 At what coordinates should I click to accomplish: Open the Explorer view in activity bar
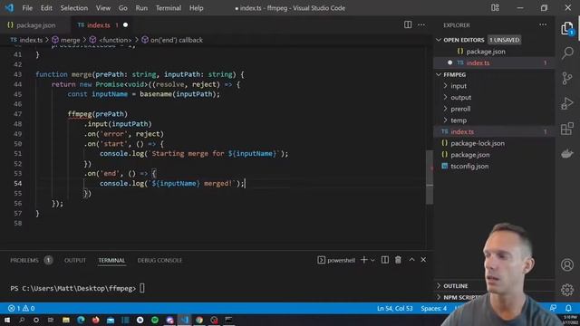567,29
